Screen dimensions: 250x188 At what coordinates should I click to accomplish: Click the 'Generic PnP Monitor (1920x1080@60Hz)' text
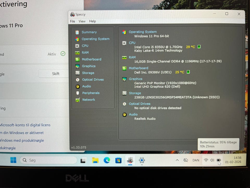[165, 83]
